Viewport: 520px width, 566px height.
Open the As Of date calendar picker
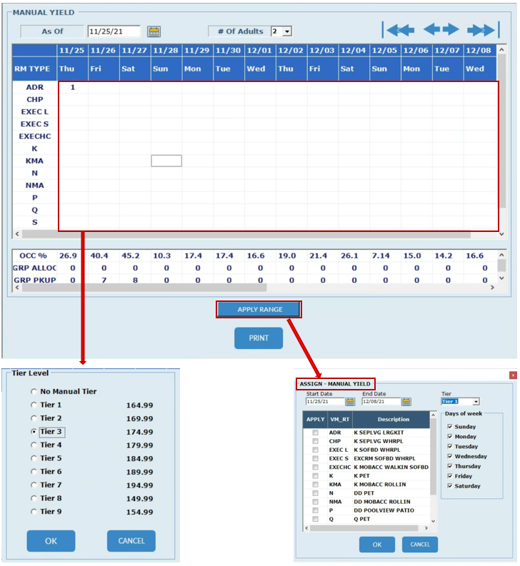154,31
